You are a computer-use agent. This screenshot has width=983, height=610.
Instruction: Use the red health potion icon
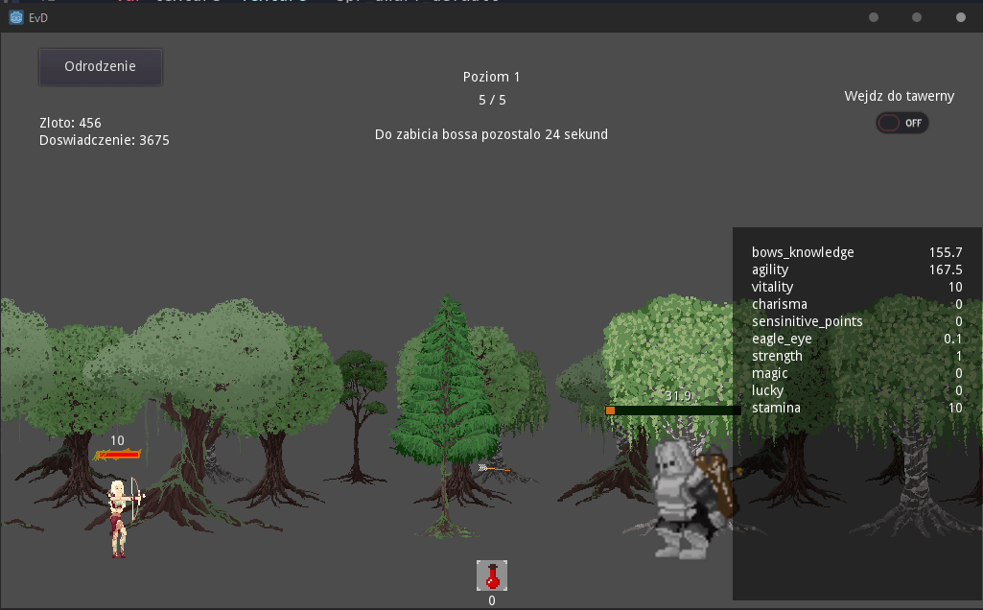[492, 575]
